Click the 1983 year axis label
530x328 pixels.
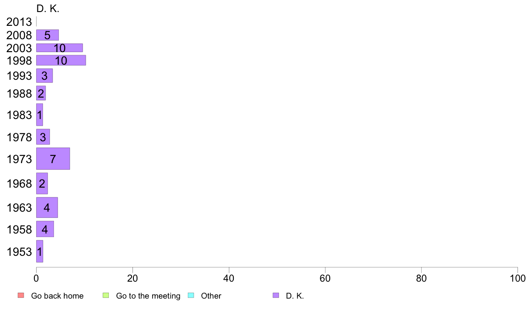tap(19, 115)
